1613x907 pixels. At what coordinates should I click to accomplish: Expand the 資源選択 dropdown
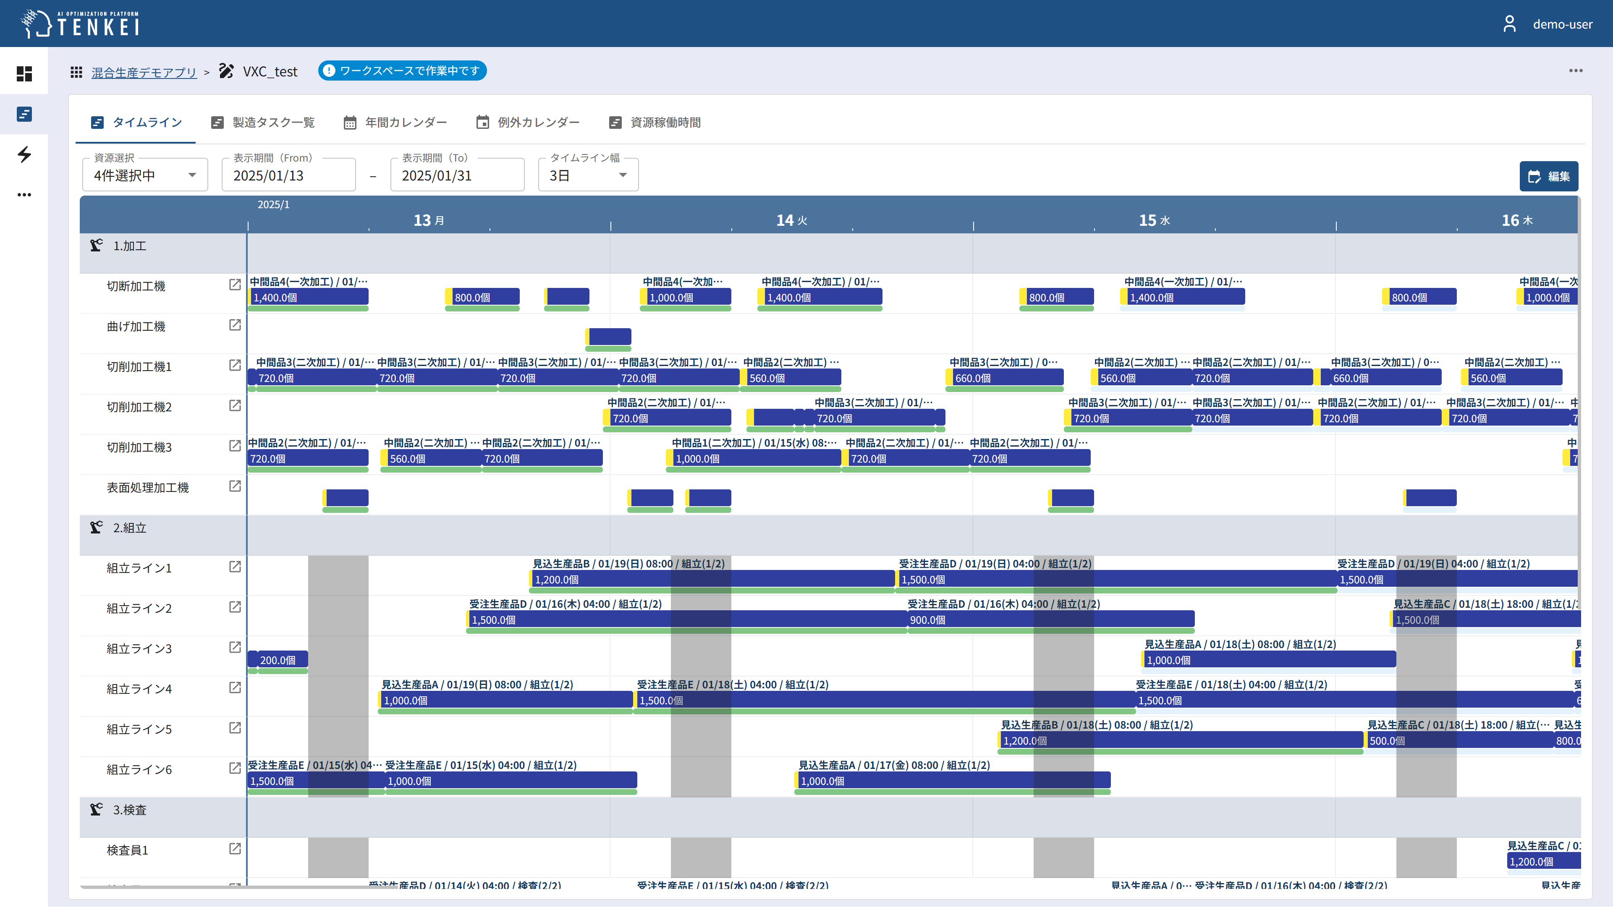145,175
